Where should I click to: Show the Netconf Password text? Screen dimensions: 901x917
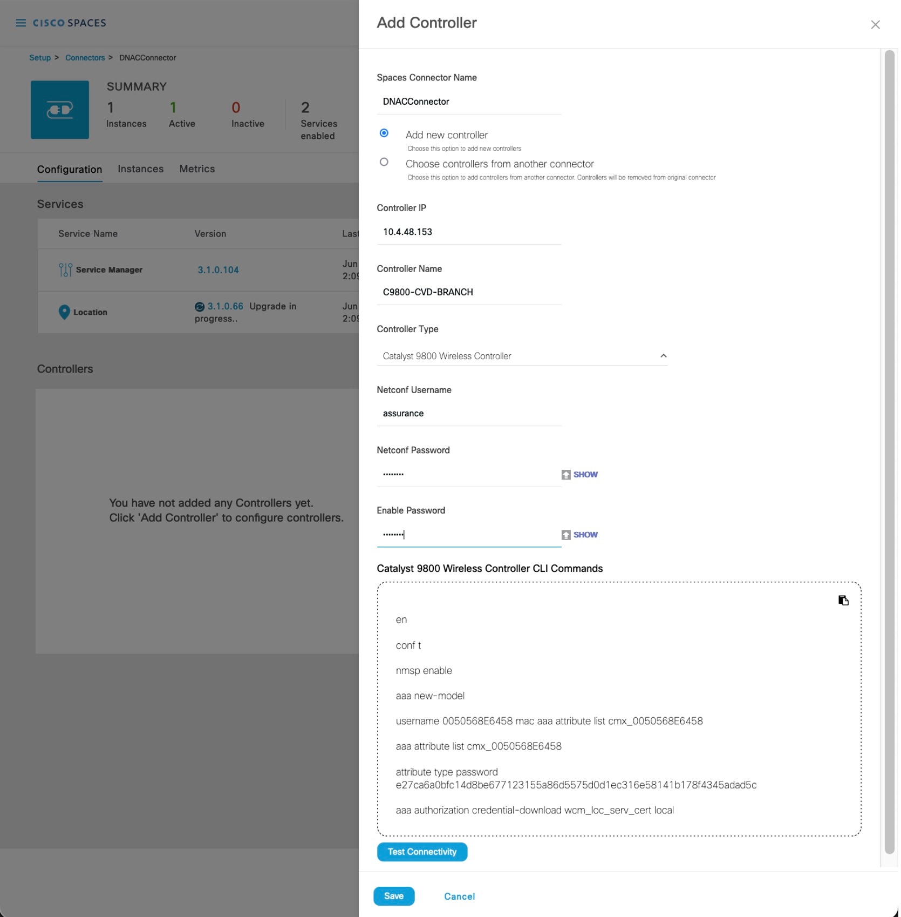(585, 475)
